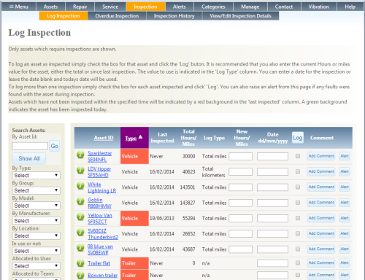Click the Type column sort arrow
The width and height of the screenshot is (365, 280).
(140, 137)
